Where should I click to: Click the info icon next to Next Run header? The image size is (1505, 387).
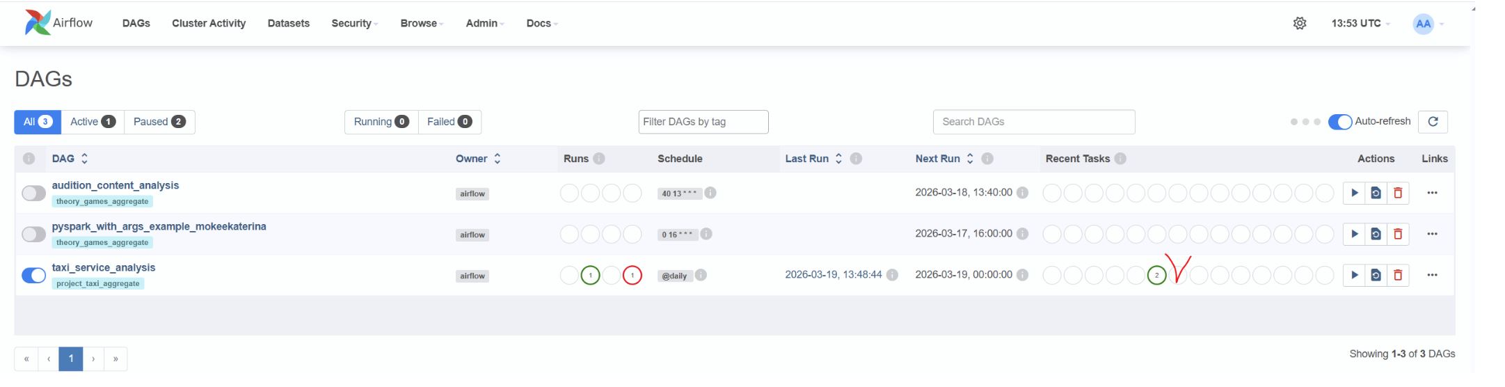point(987,159)
